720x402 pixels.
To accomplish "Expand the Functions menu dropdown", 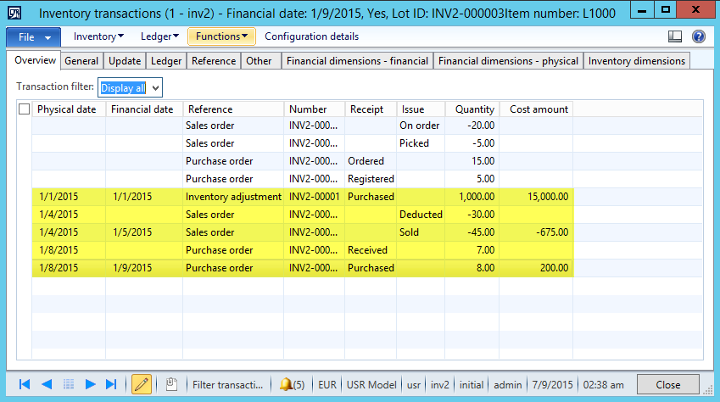I will [221, 36].
